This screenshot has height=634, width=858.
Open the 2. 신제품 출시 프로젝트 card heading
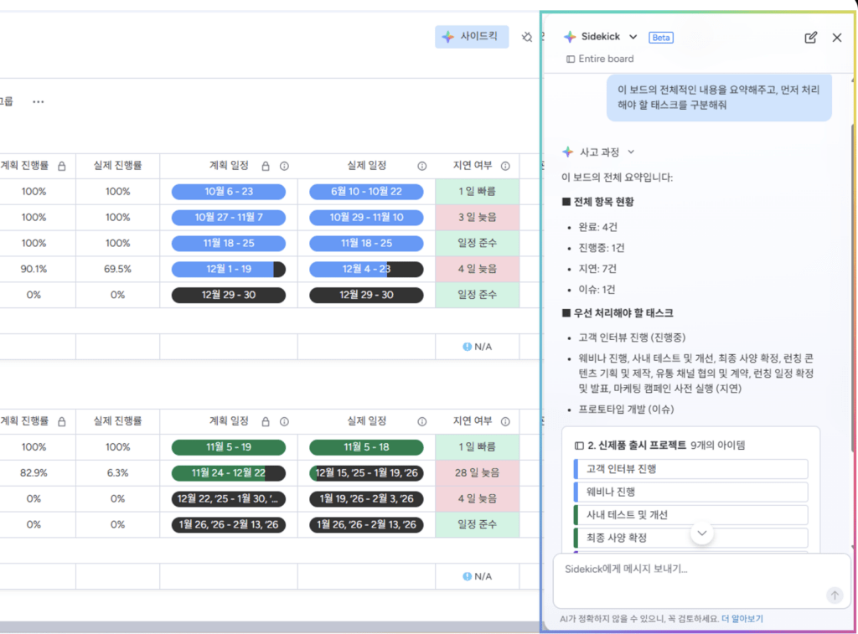[x=636, y=445]
